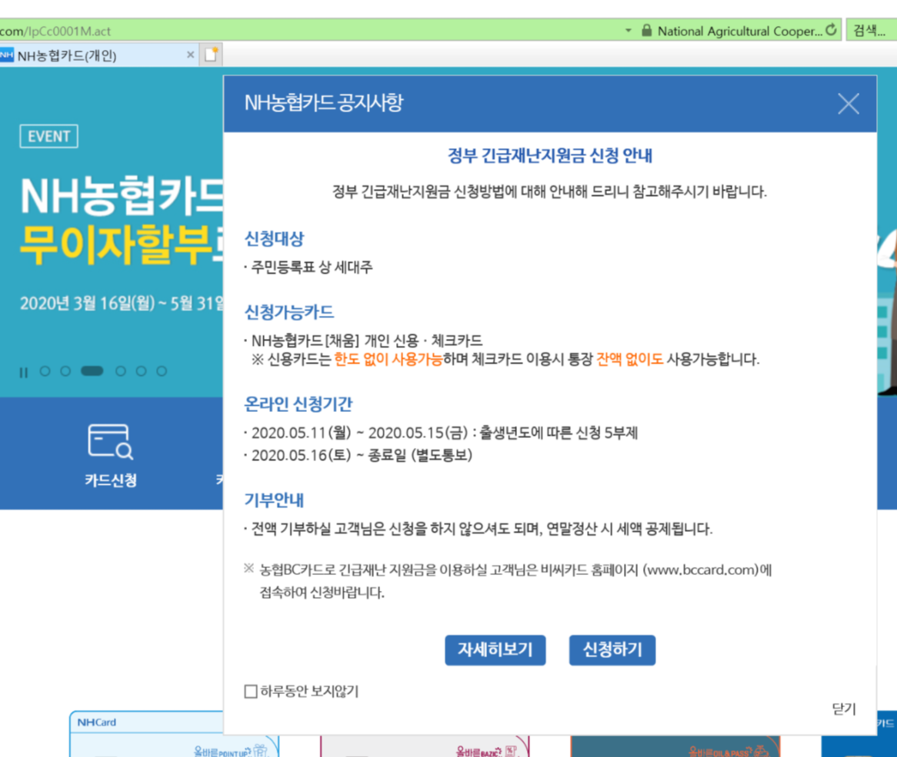This screenshot has width=897, height=757.
Task: Select the second carousel dot indicator
Action: (x=65, y=371)
